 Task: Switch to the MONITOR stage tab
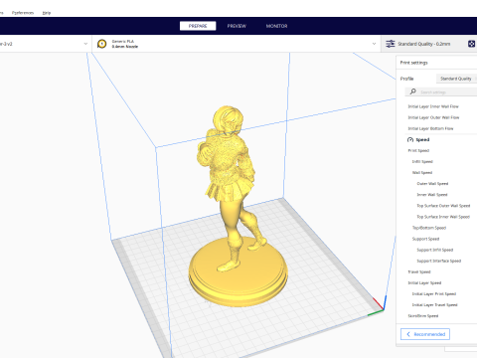pos(276,26)
